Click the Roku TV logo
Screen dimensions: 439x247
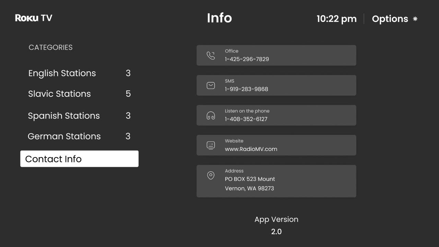(x=33, y=18)
